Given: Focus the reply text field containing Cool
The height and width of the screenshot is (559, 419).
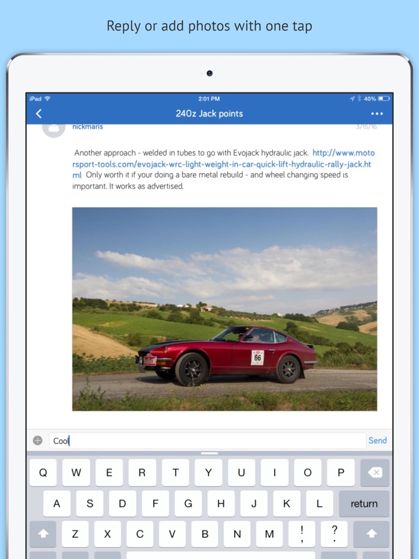Looking at the screenshot, I should (208, 440).
